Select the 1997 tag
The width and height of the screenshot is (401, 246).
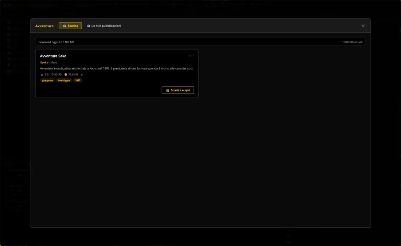[78, 80]
